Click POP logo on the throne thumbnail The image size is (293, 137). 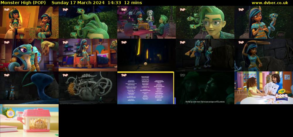[x=7, y=10]
